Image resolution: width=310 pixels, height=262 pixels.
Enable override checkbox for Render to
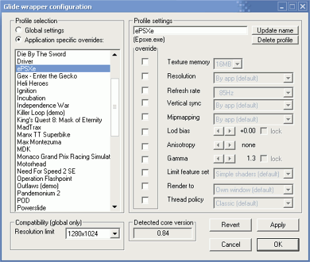click(x=145, y=186)
